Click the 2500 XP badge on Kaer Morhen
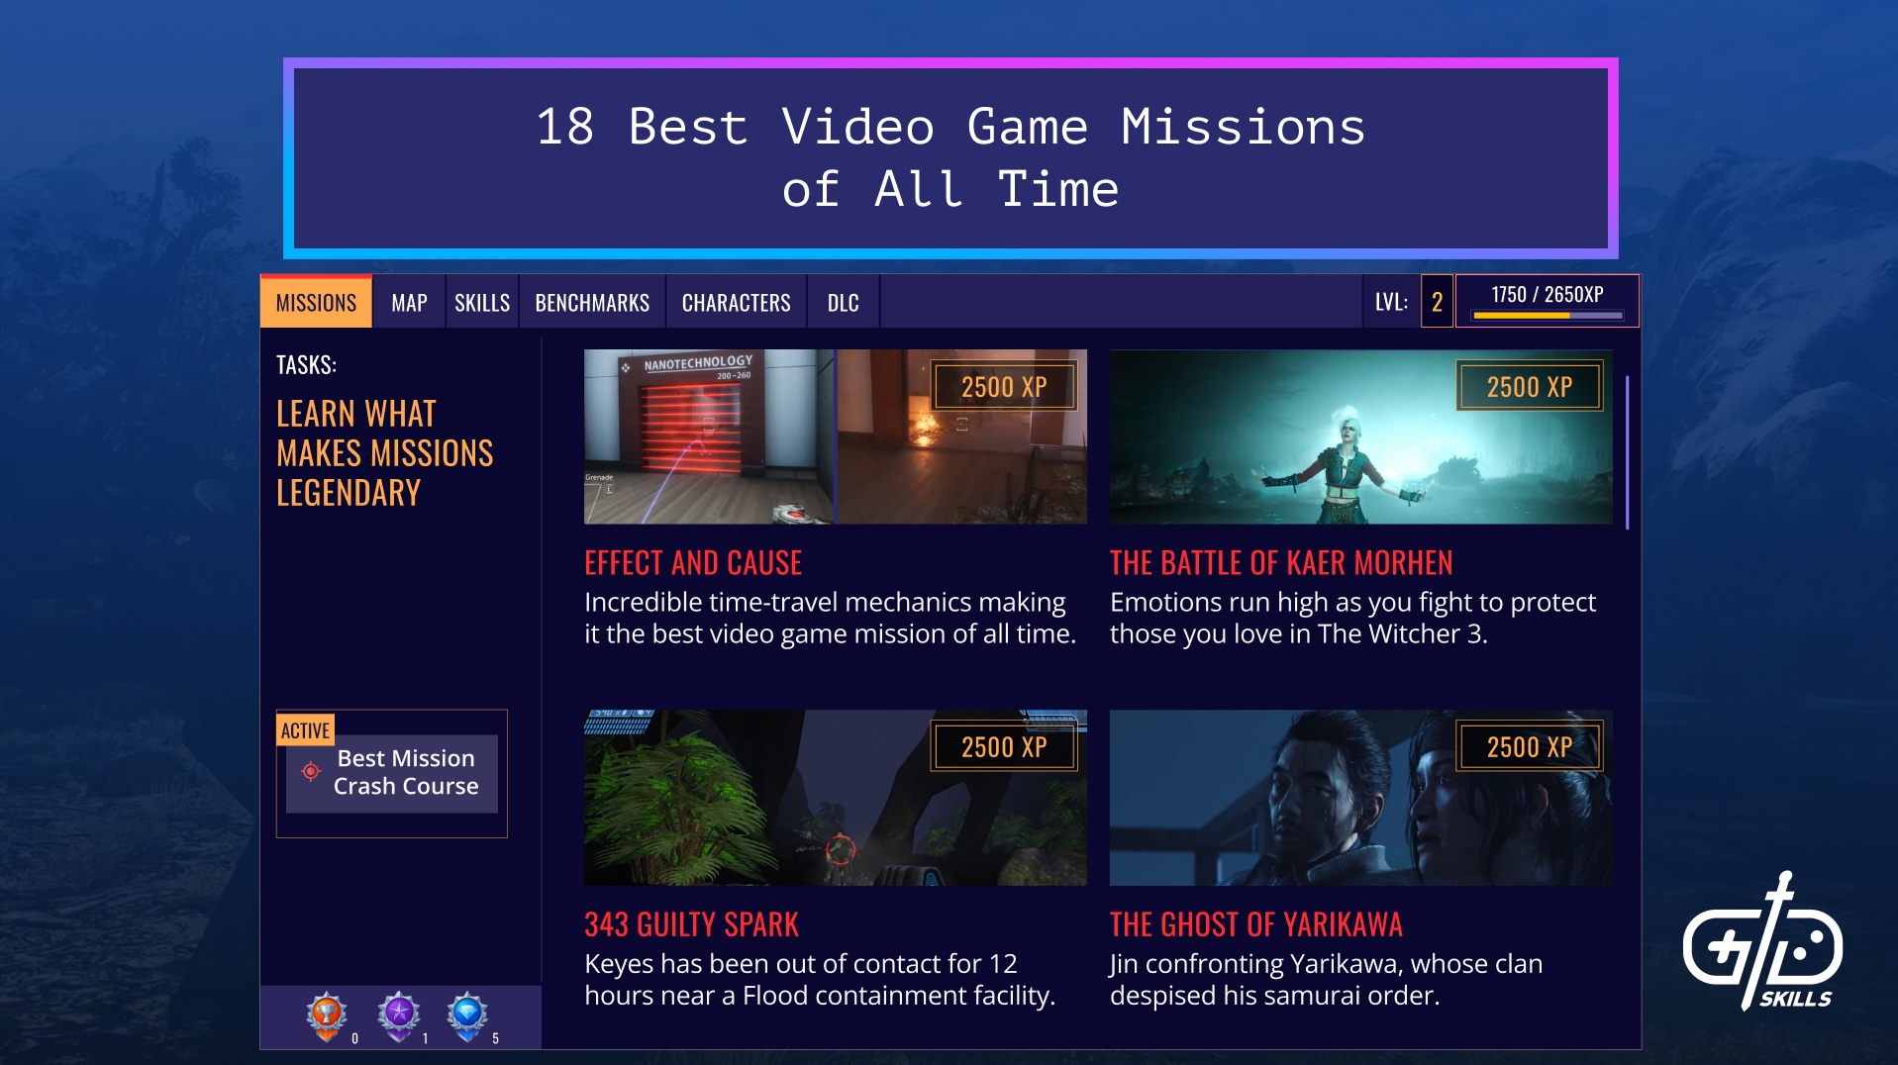 coord(1529,387)
